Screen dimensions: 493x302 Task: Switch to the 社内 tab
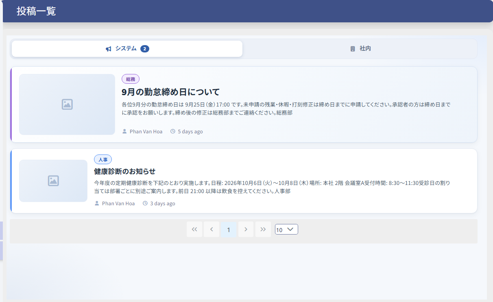point(360,49)
